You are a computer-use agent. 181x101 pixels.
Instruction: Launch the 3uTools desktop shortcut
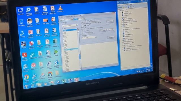pyautogui.click(x=22, y=34)
